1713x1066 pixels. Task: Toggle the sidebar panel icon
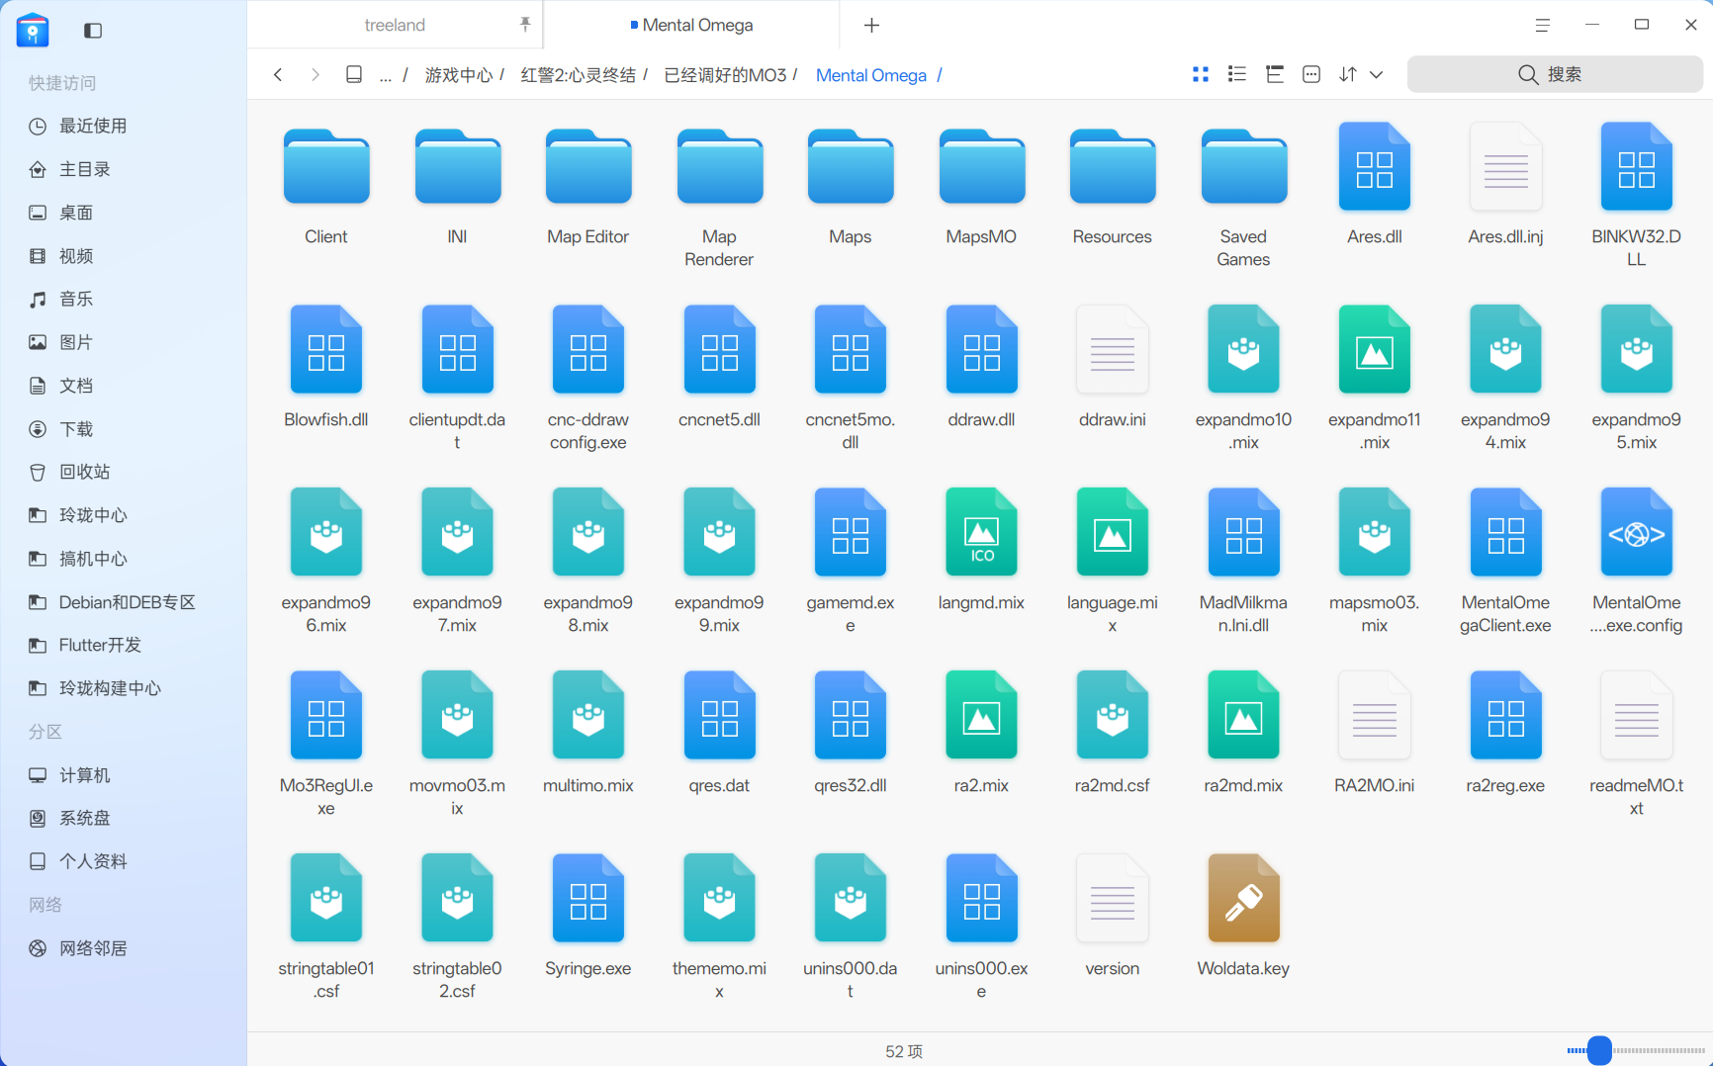(93, 31)
